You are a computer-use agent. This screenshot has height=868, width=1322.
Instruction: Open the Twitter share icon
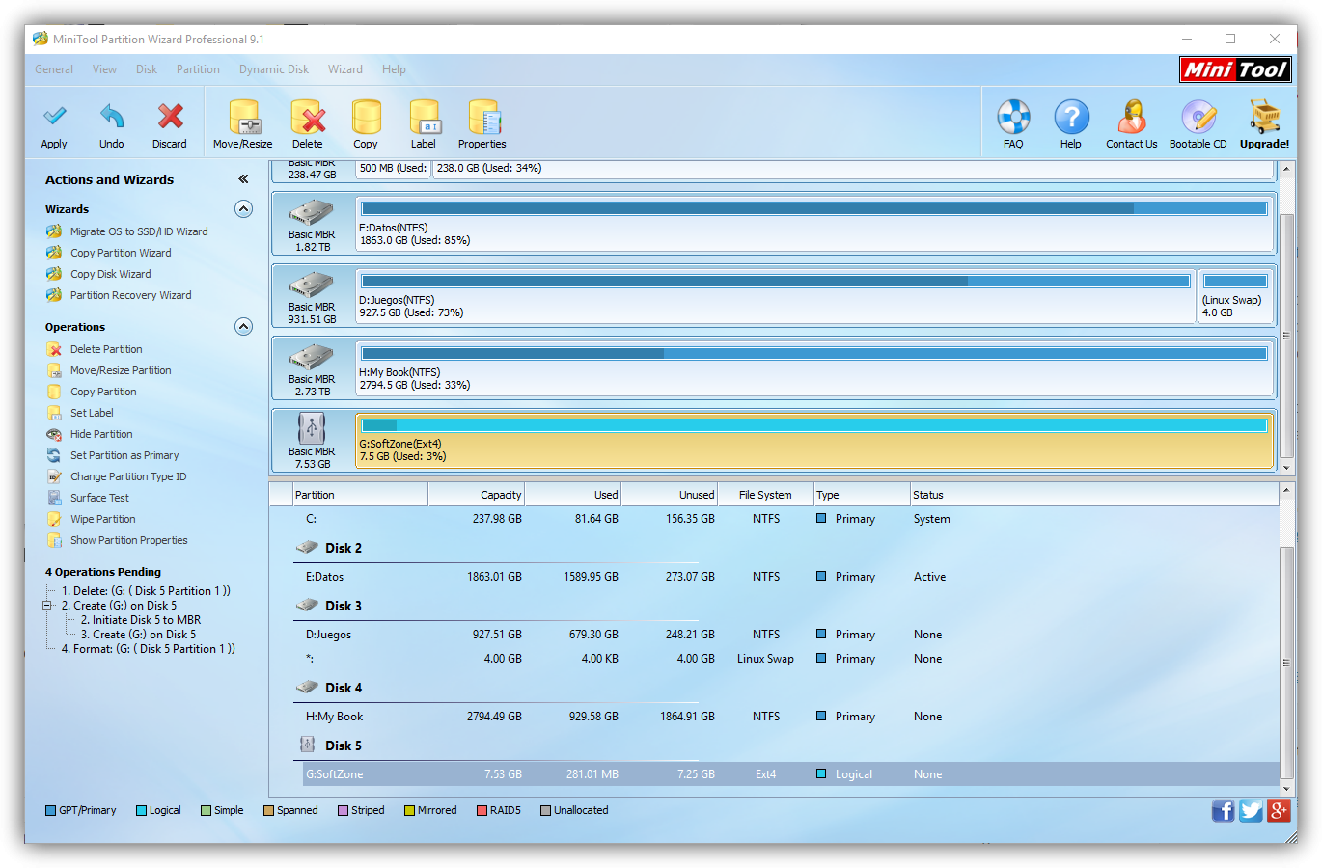tap(1252, 810)
